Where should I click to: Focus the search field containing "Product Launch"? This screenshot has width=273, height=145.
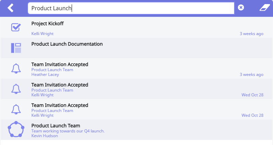click(x=131, y=9)
